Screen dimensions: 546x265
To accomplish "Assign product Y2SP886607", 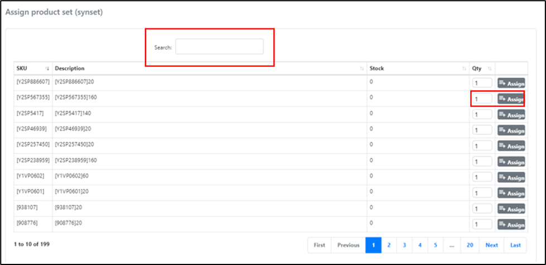I will pyautogui.click(x=511, y=83).
